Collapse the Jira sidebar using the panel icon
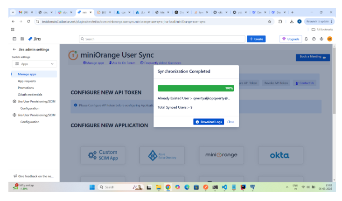This screenshot has width=342, height=201. pyautogui.click(x=14, y=39)
